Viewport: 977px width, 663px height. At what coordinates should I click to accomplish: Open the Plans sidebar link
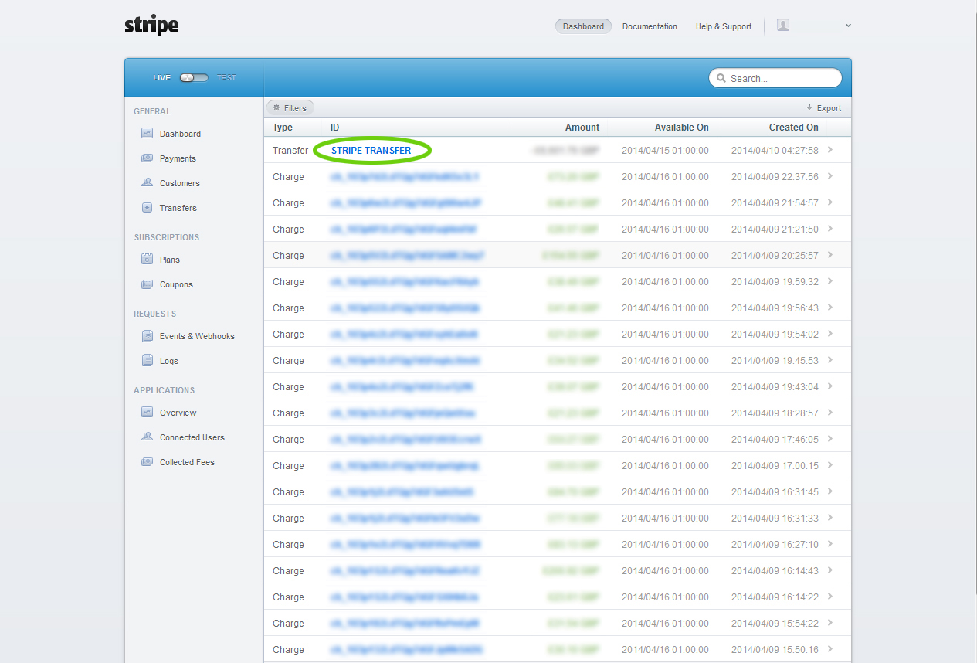(x=170, y=260)
